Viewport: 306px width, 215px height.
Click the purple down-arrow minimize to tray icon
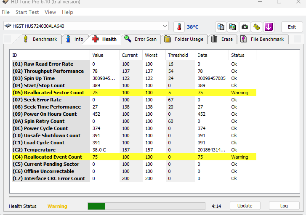pos(269,27)
